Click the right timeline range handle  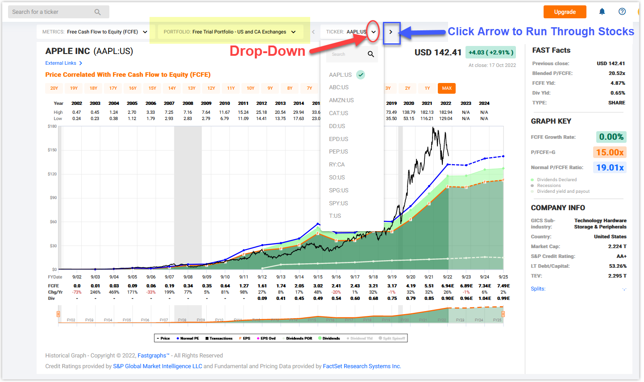[503, 314]
